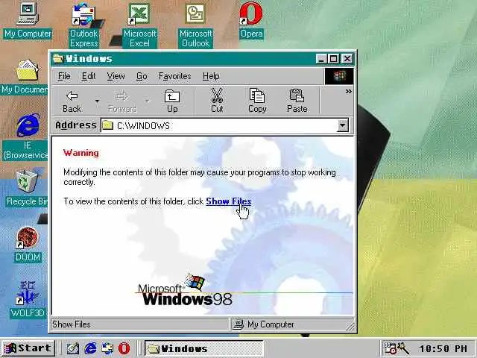Open Outlook Express desktop shortcut

click(x=84, y=25)
